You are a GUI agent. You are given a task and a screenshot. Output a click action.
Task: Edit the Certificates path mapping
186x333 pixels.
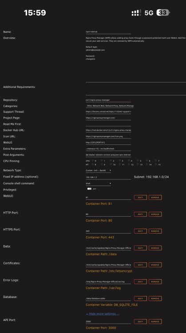click(x=140, y=265)
